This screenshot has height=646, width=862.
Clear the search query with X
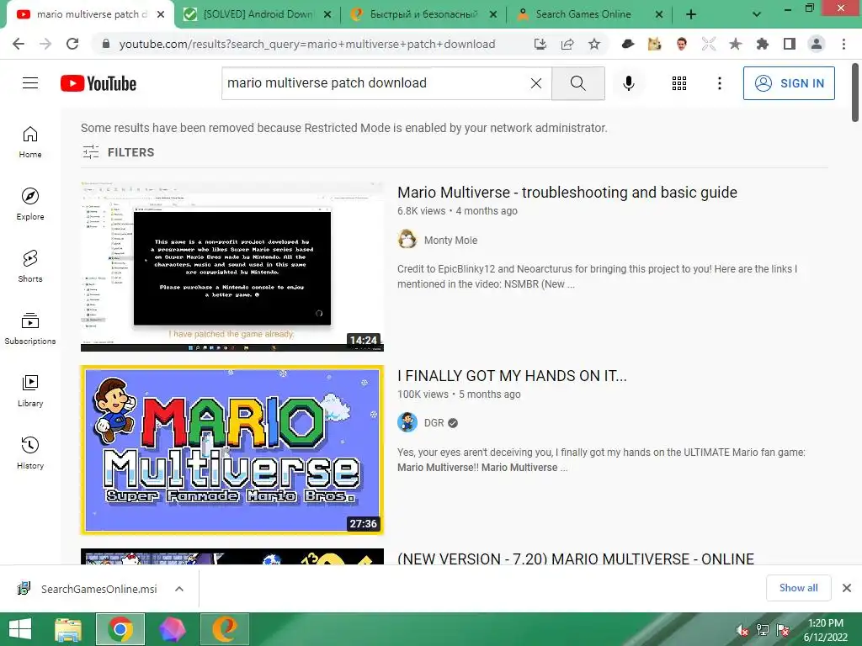536,83
